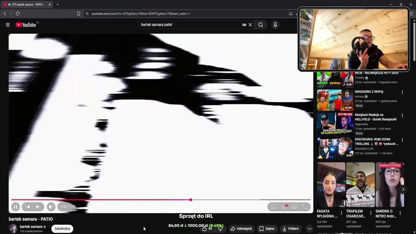The height and width of the screenshot is (234, 416).
Task: Open options for TRAFIŁEM CHARIZAR short
Action: [371, 213]
